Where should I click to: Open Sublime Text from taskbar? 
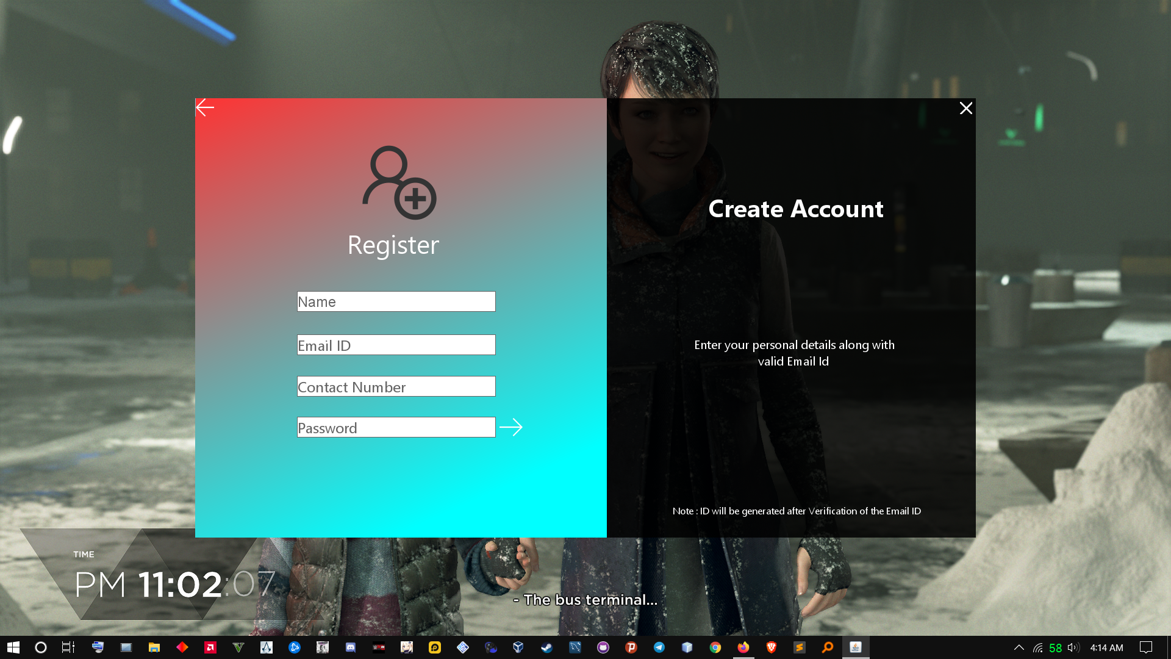pos(799,647)
